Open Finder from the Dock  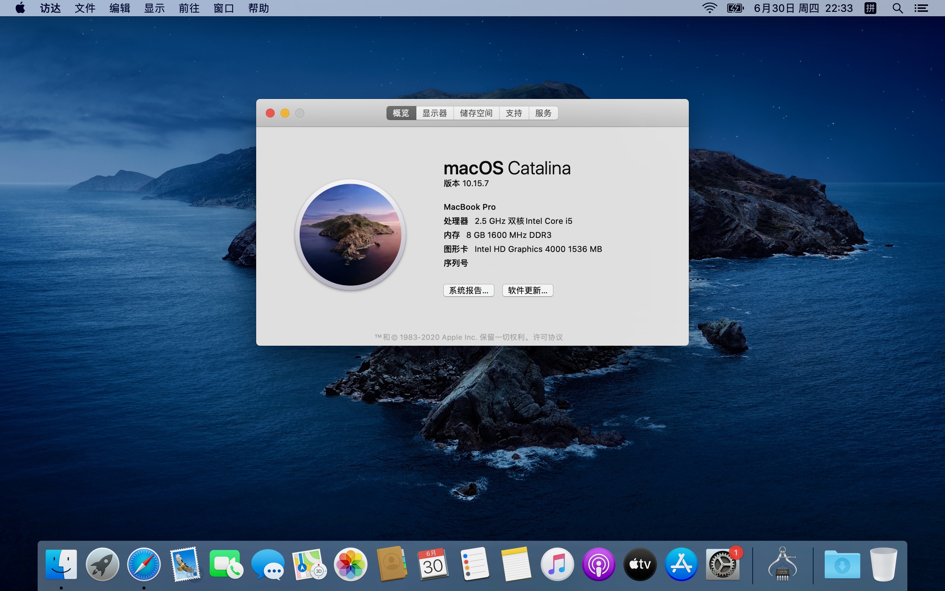(61, 564)
